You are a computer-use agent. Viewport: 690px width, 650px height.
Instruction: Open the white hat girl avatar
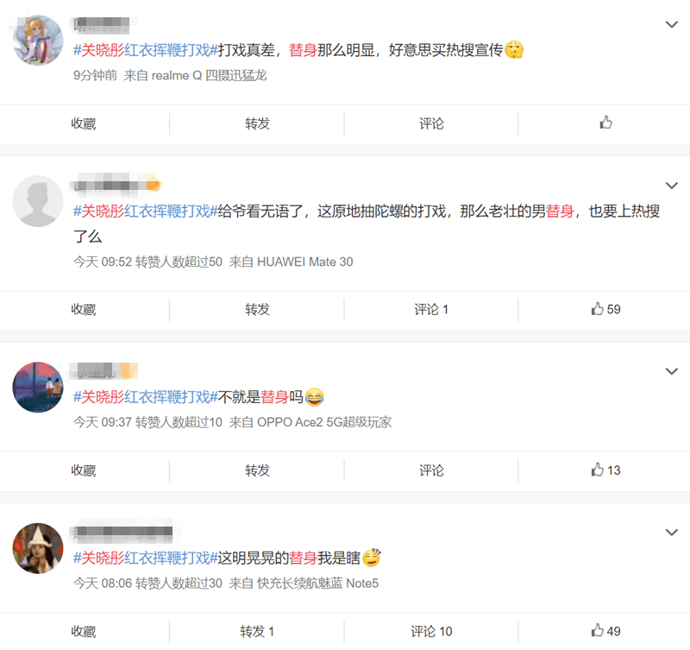38,548
